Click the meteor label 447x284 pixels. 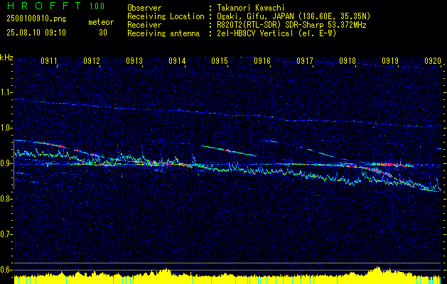101,22
